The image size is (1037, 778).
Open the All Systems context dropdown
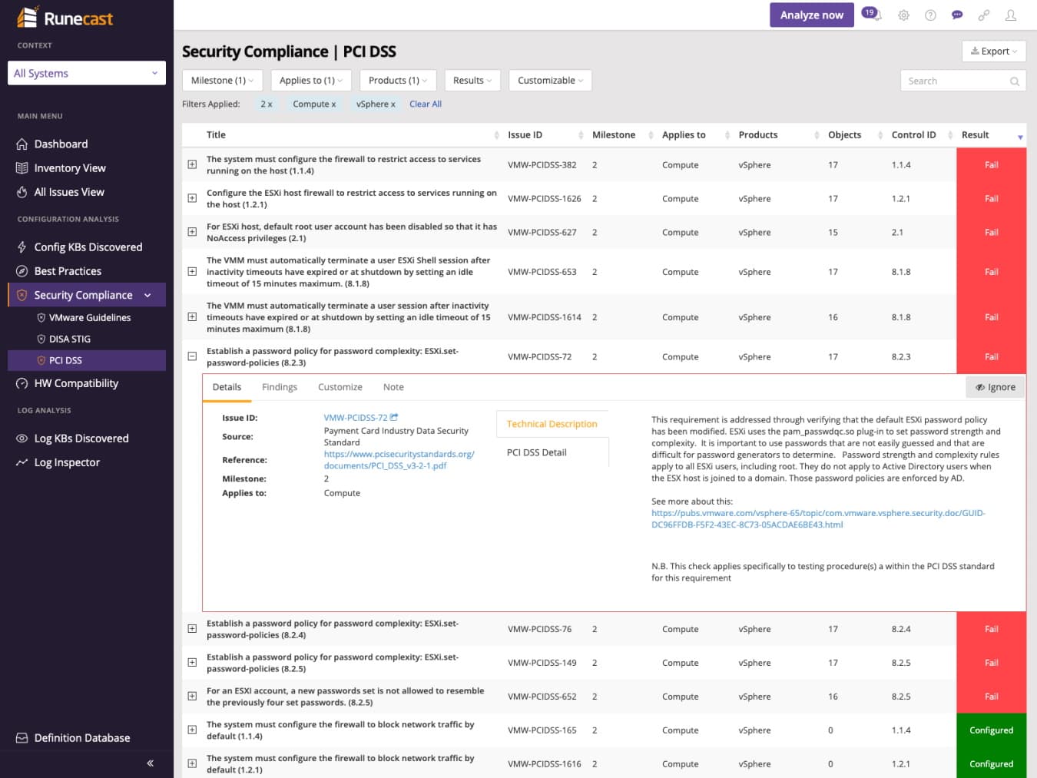tap(87, 73)
